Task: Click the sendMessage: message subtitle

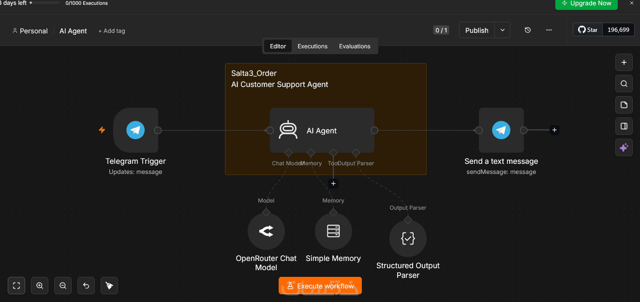Action: click(x=501, y=172)
